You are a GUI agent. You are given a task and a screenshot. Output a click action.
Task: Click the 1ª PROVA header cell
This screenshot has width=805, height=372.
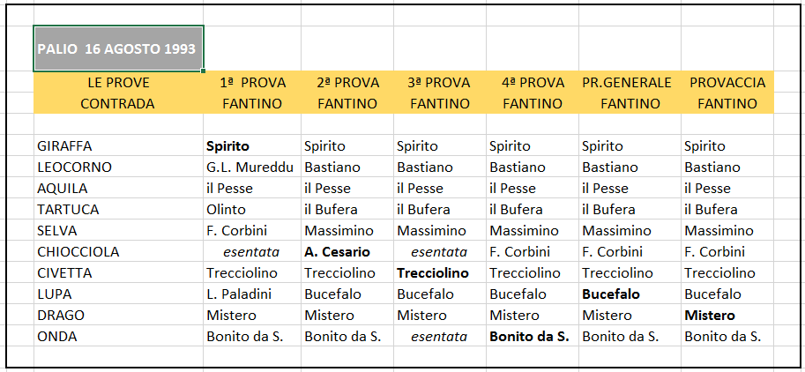tap(252, 82)
